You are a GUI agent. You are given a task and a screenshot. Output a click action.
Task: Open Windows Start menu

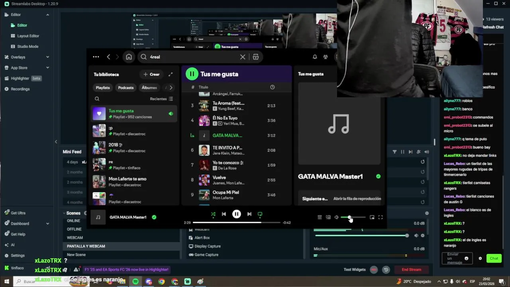click(x=7, y=281)
